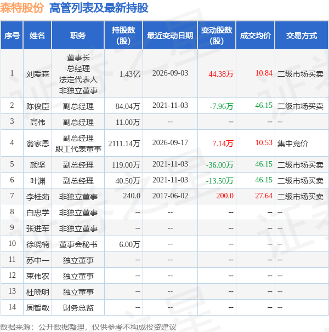This screenshot has height=332, width=329.
Task: Select the 姓名 column header
Action: (37, 36)
